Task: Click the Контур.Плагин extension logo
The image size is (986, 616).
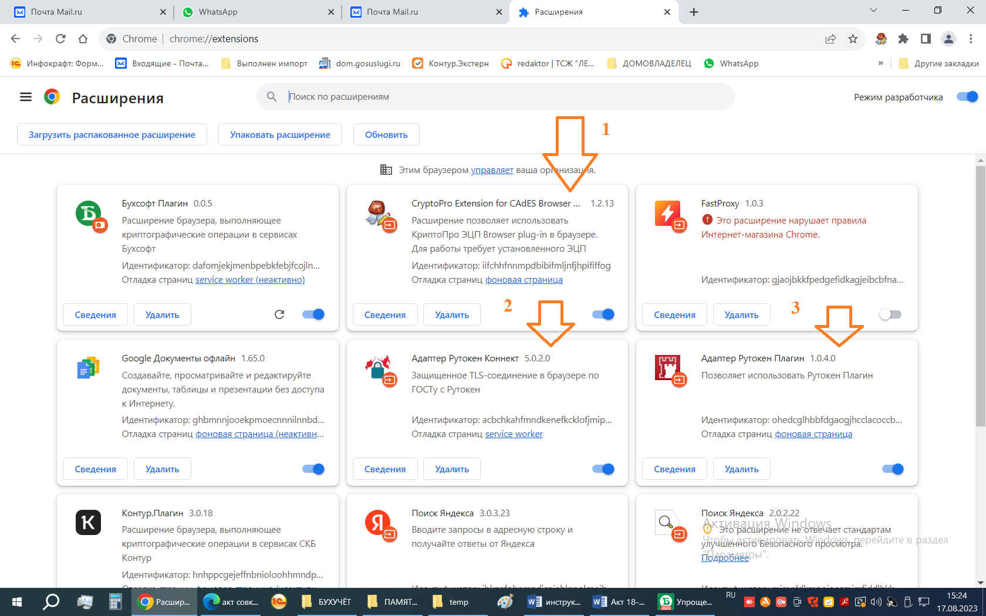Action: click(88, 522)
